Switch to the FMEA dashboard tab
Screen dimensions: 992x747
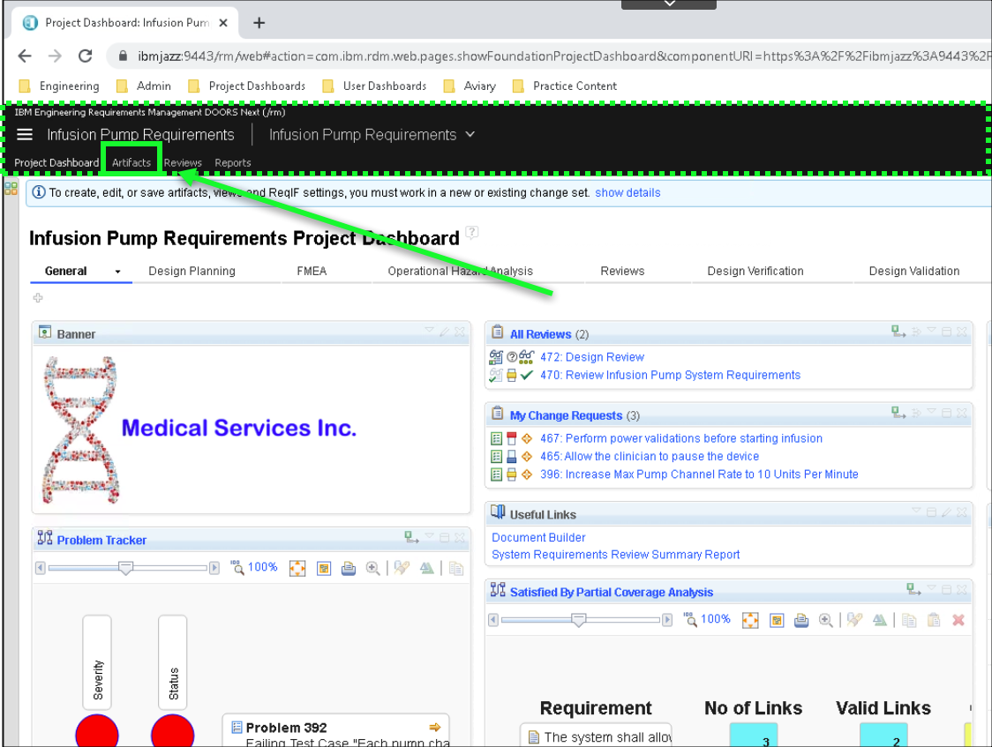pos(312,272)
